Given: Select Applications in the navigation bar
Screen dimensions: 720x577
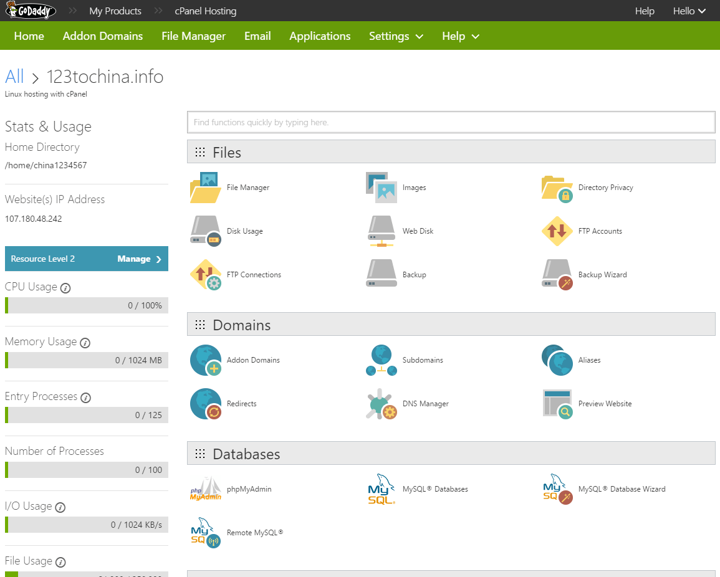Looking at the screenshot, I should [x=320, y=36].
